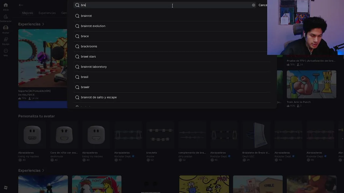
Task: Select the 'brainrot evolution' suggestion
Action: click(x=172, y=26)
